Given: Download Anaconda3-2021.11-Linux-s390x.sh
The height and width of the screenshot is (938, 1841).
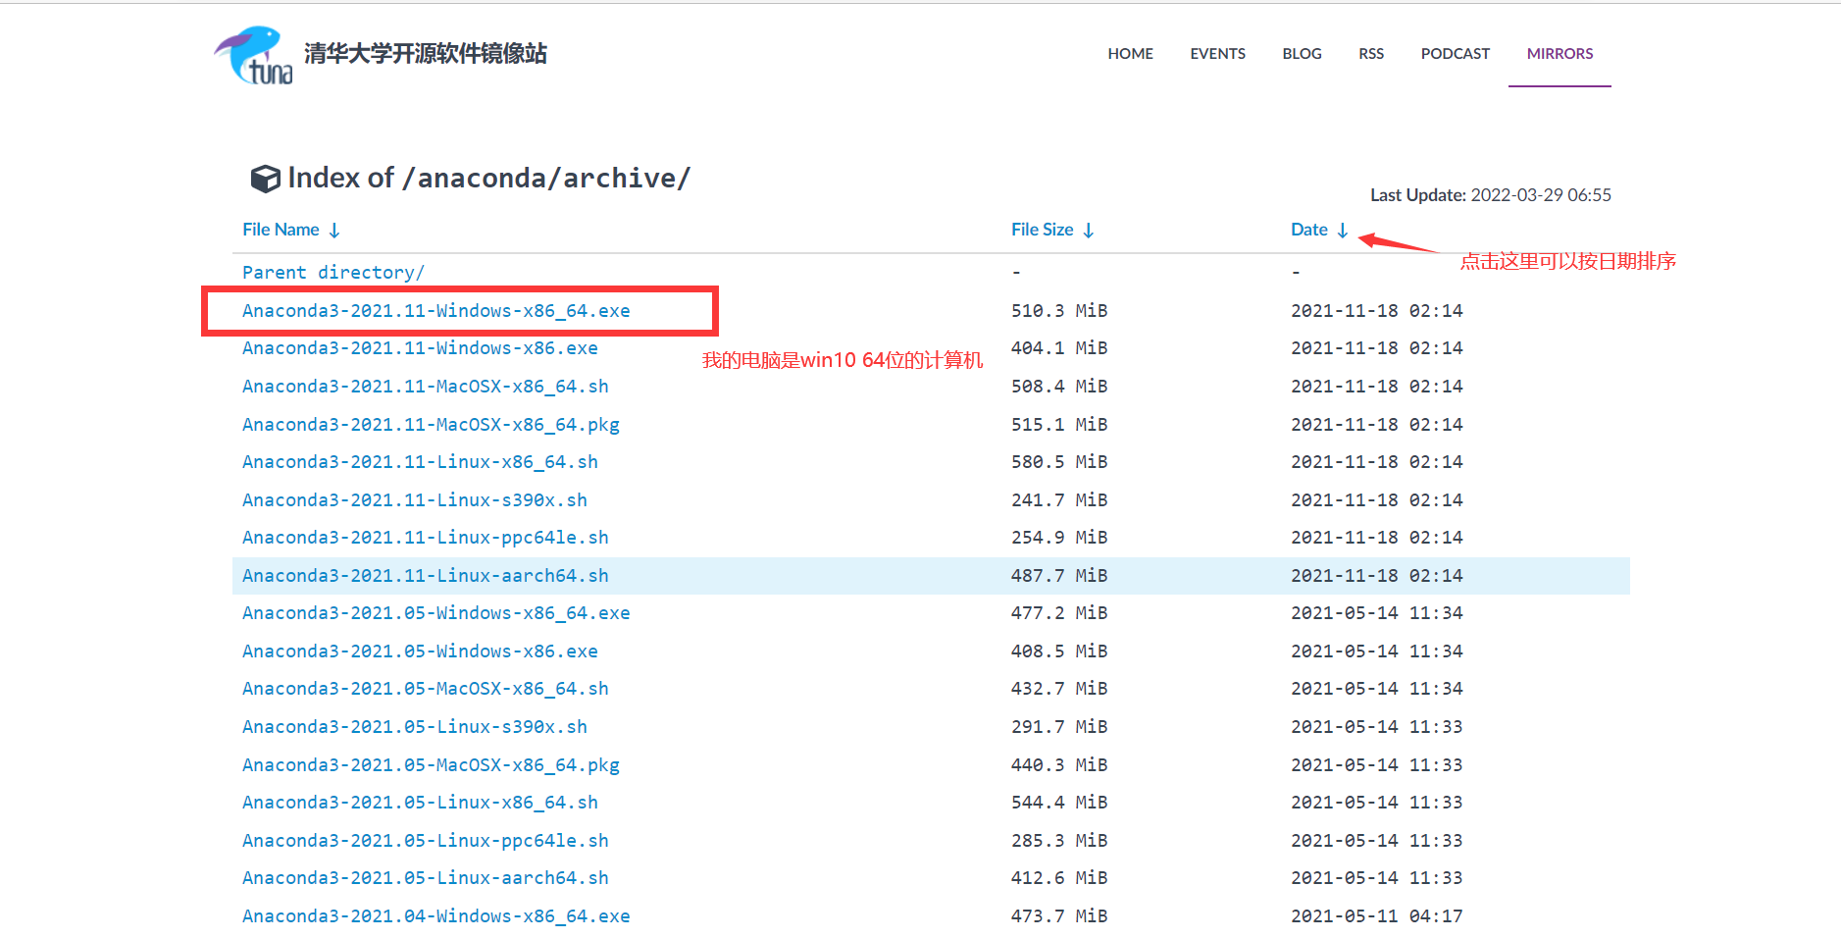Looking at the screenshot, I should [x=415, y=500].
